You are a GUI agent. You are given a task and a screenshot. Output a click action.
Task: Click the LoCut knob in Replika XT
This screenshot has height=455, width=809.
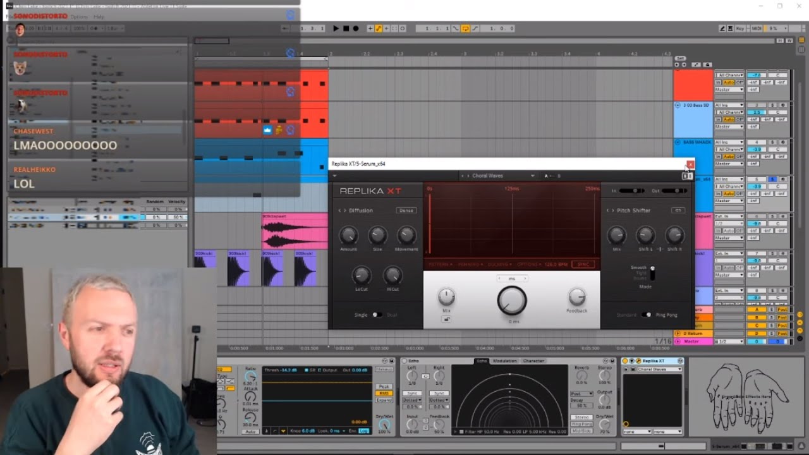coord(361,275)
